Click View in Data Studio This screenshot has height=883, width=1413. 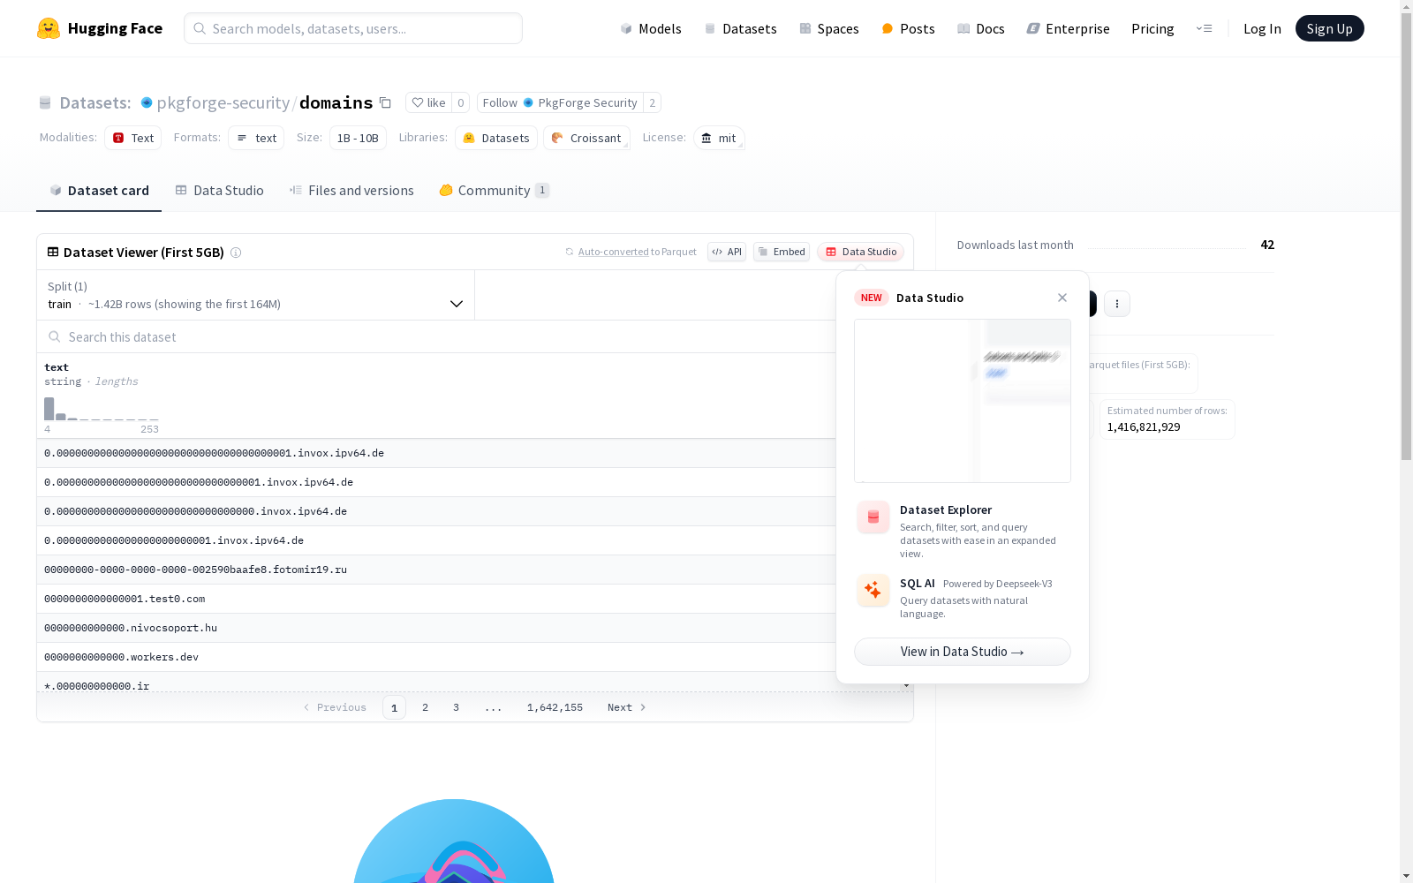[963, 652]
